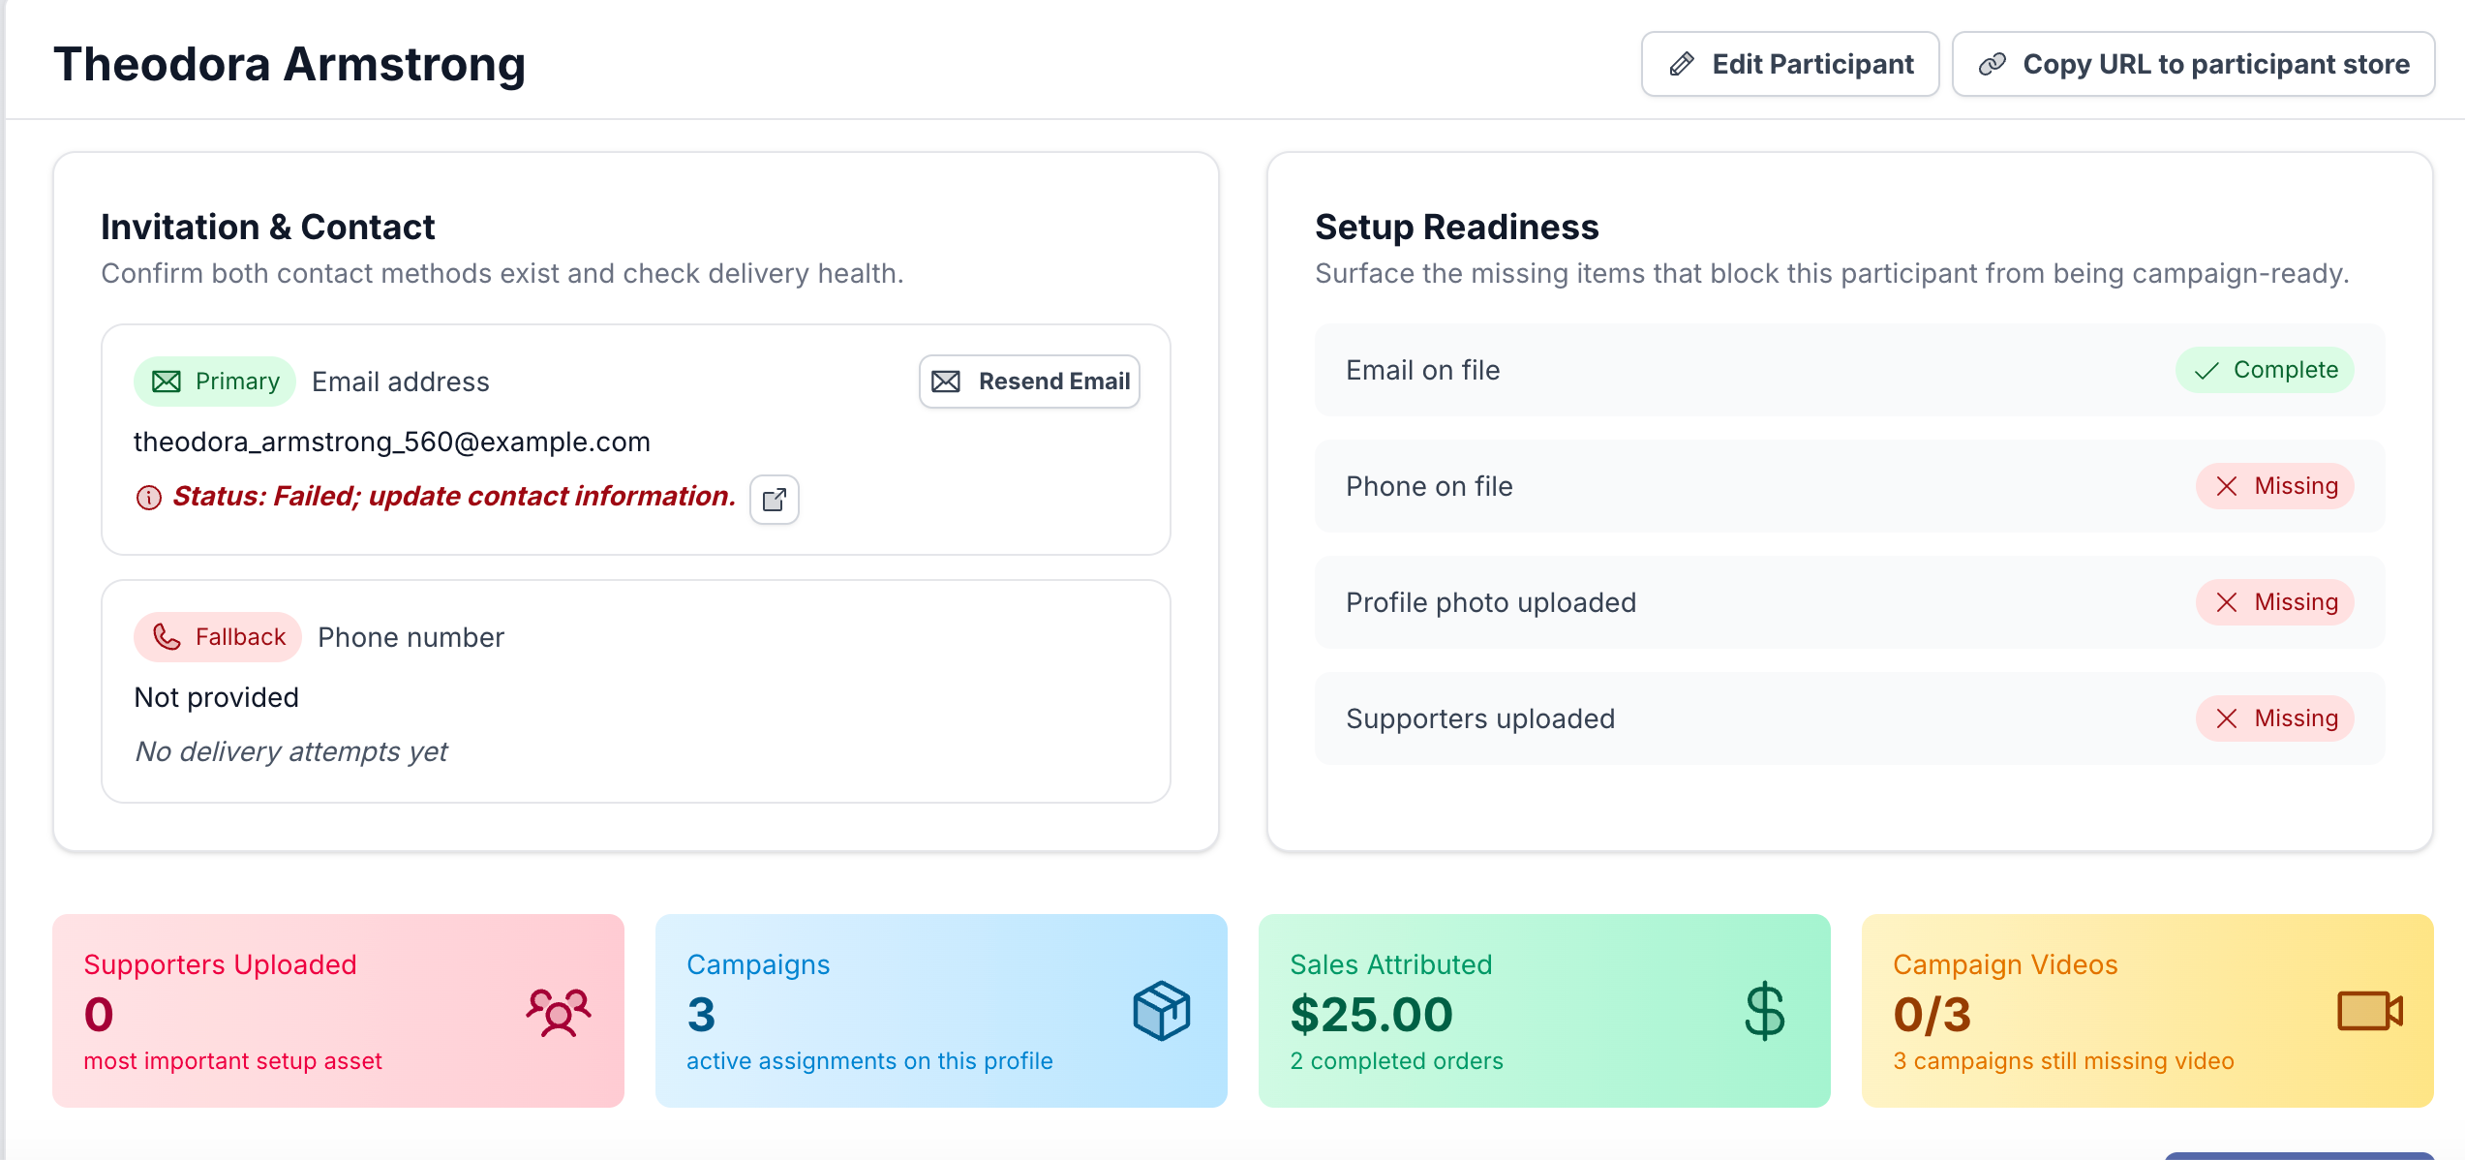Screen dimensions: 2465x1160
Task: Click the Missing badge for Phone on file
Action: click(2275, 486)
